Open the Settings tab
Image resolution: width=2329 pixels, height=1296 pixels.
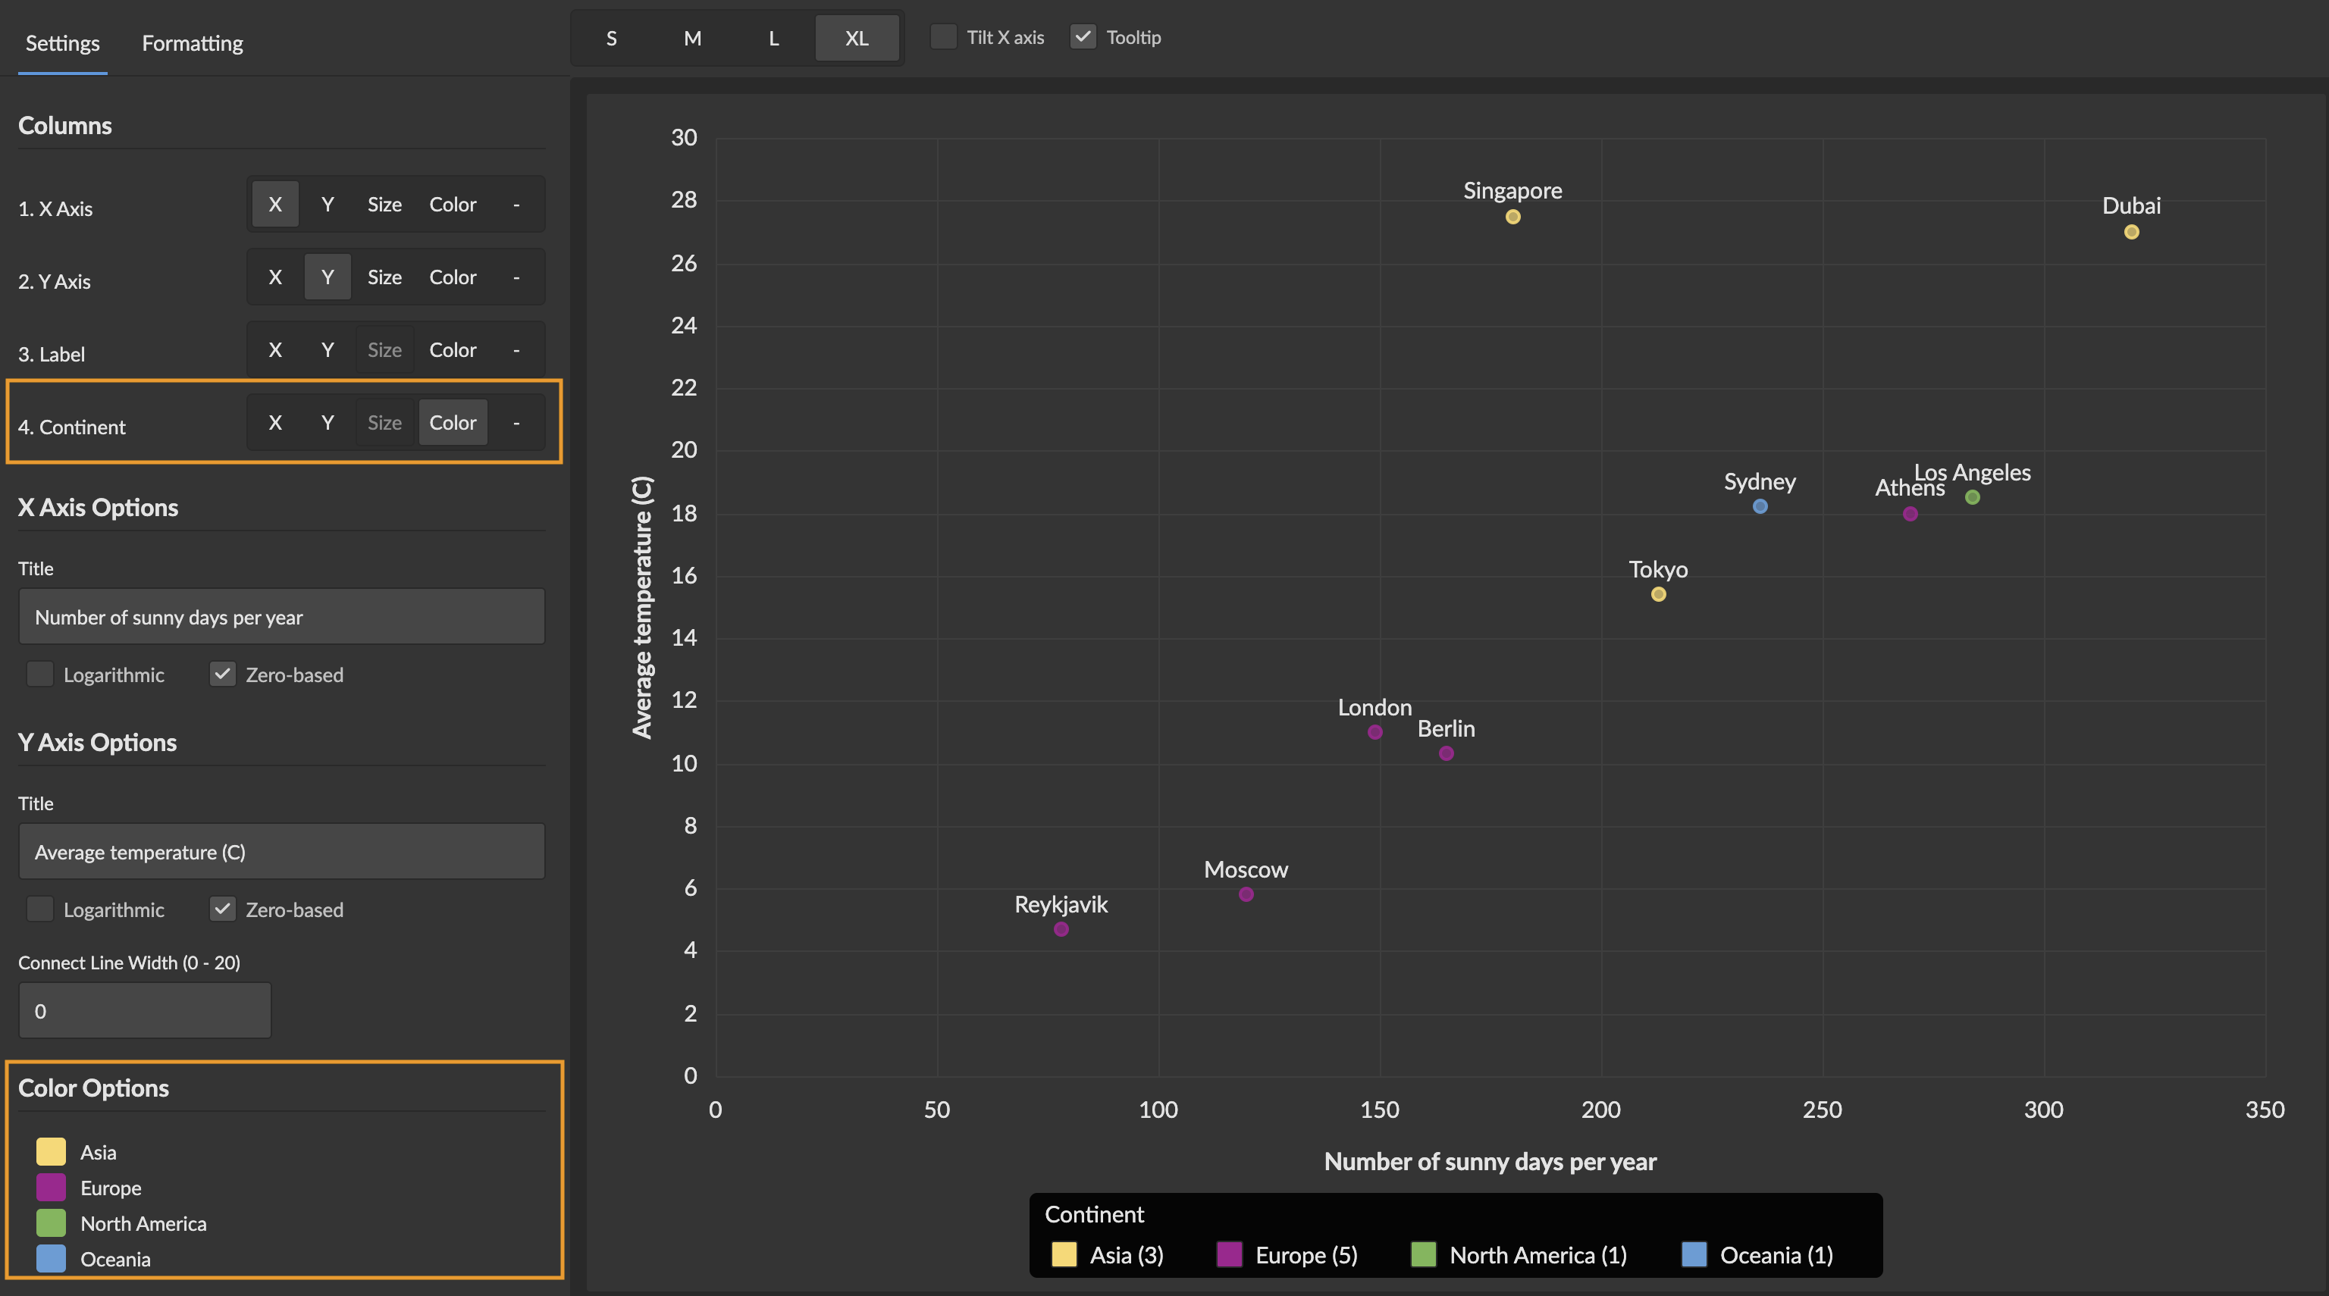click(62, 42)
